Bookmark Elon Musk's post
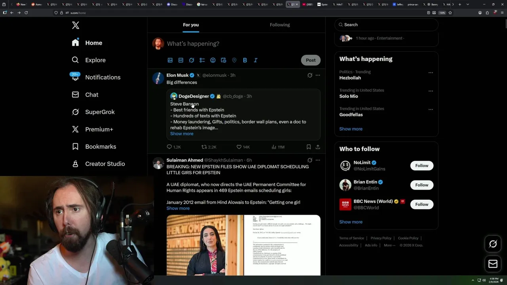This screenshot has width=507, height=285. click(x=309, y=147)
